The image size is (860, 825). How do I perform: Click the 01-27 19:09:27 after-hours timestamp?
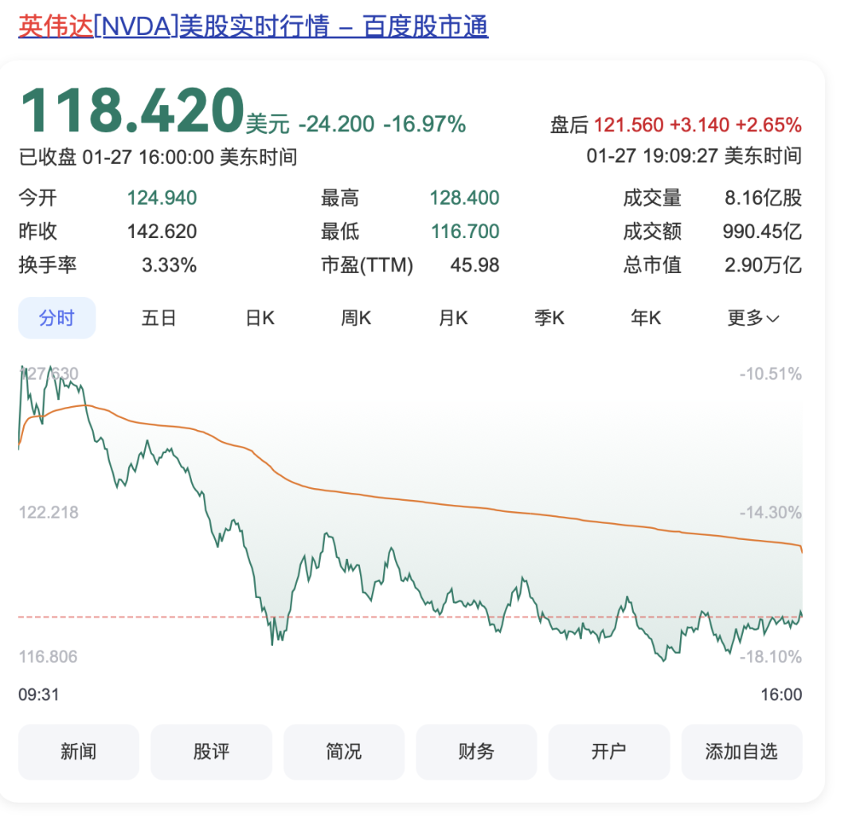(694, 156)
